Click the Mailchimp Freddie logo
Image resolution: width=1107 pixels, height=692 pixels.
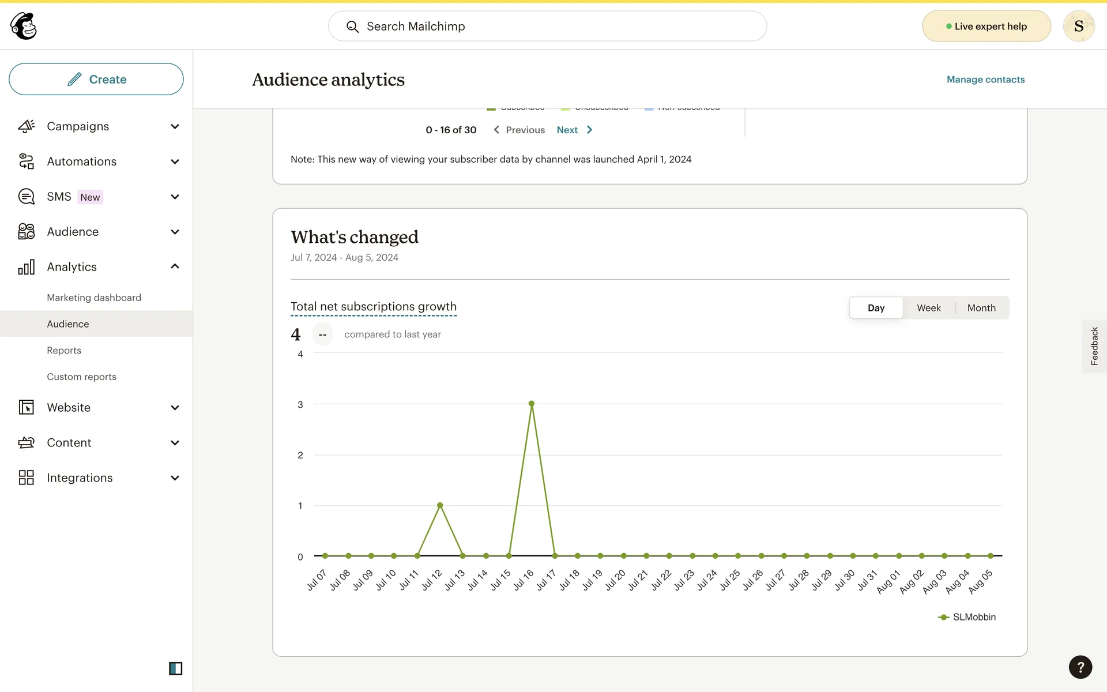pos(24,26)
